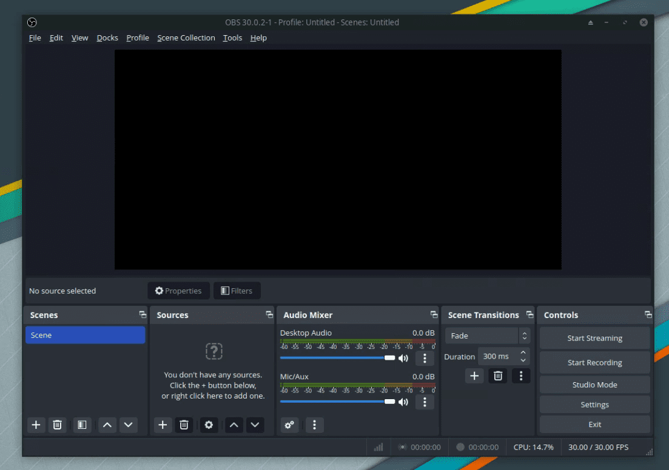Click the stream signal bars status icon

pos(378,447)
